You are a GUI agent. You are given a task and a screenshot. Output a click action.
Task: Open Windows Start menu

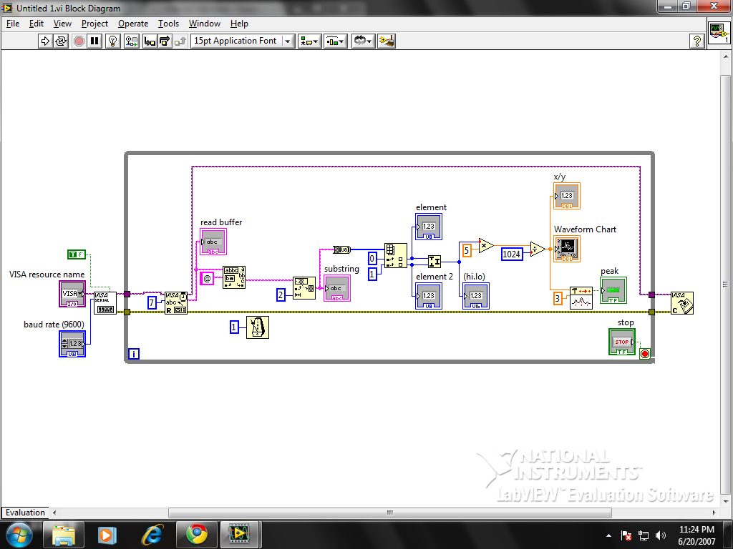pyautogui.click(x=19, y=535)
